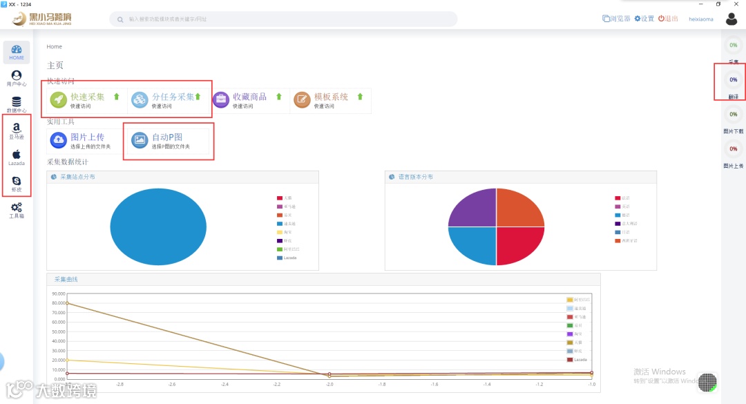Click the top search input field
The height and width of the screenshot is (404, 746).
284,19
